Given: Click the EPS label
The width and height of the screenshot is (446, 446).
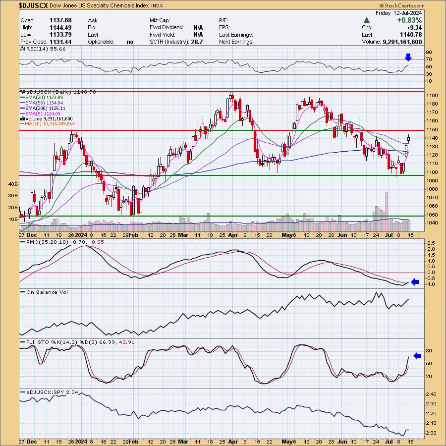Looking at the screenshot, I should 224,28.
